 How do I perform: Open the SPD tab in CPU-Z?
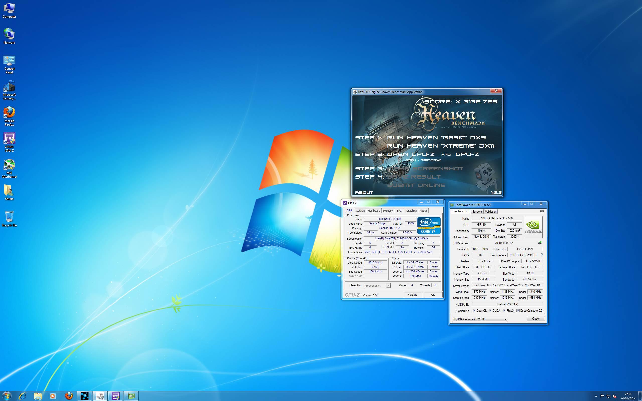pyautogui.click(x=399, y=210)
